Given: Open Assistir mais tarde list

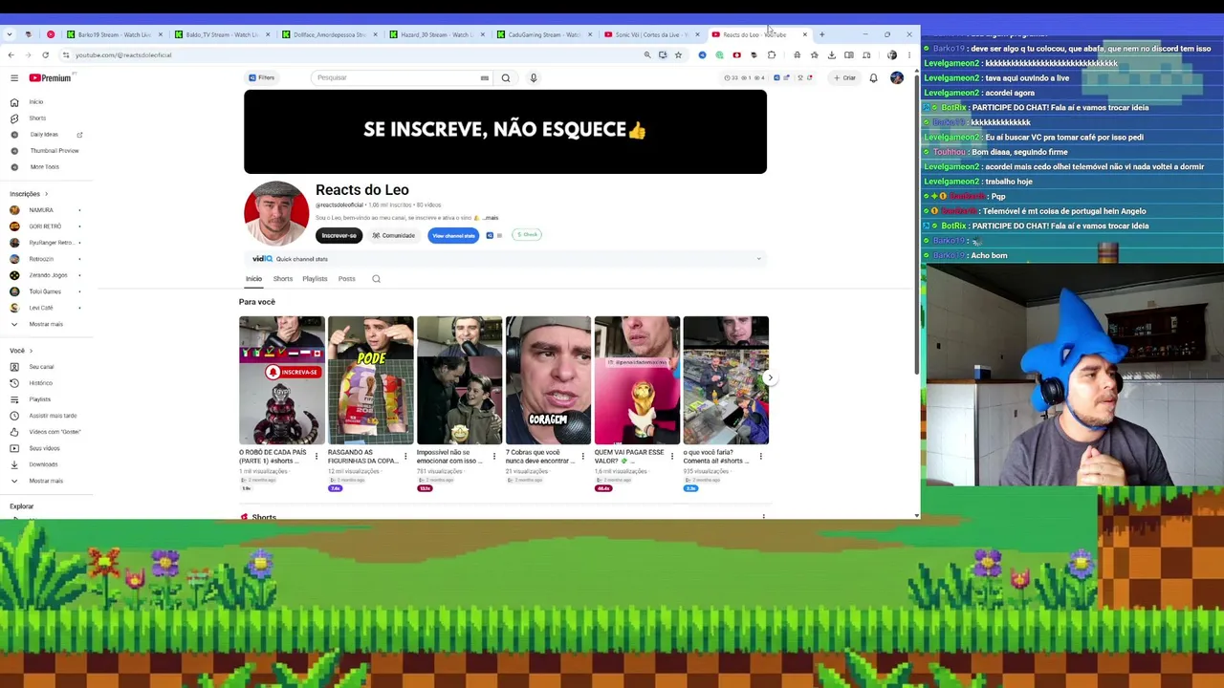Looking at the screenshot, I should point(53,416).
